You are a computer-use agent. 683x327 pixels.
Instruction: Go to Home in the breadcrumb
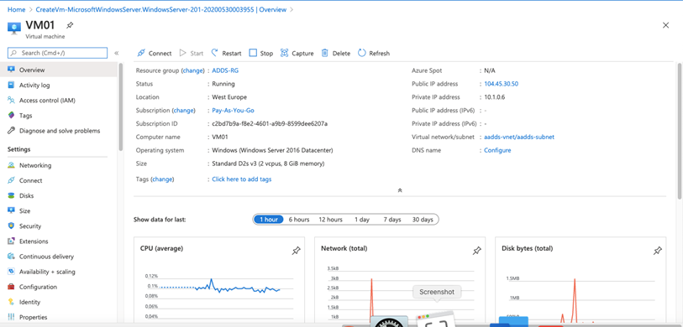[x=17, y=9]
